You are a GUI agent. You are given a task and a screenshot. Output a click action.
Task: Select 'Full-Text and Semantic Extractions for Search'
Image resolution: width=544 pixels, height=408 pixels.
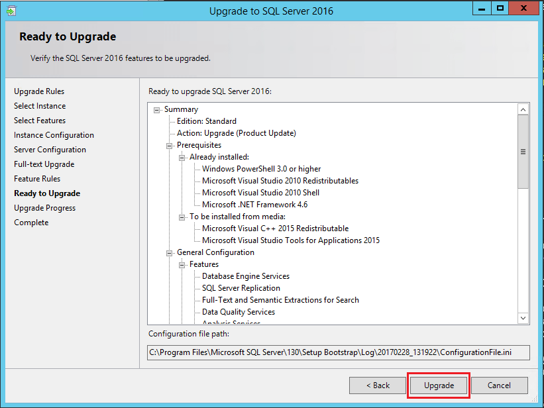281,300
